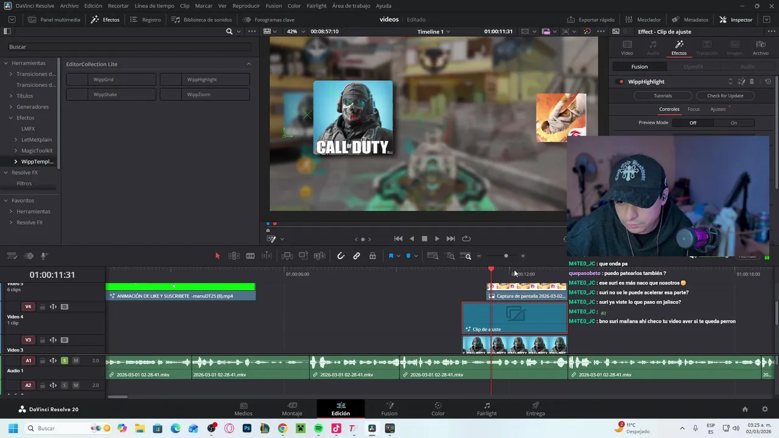Zoom in timeline with plus button
The image size is (779, 438).
click(x=523, y=256)
